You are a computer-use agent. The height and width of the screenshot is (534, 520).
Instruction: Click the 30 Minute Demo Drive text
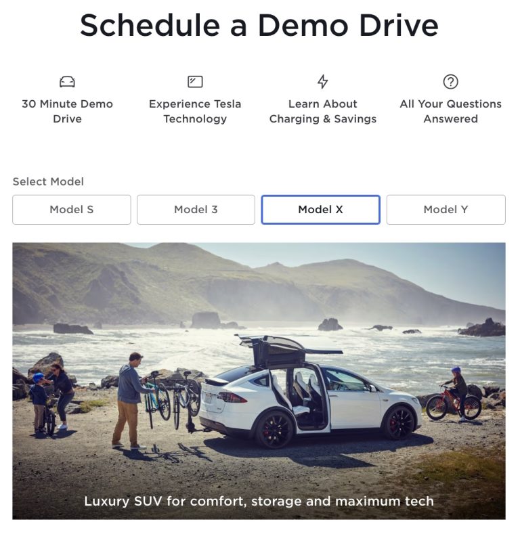point(67,112)
